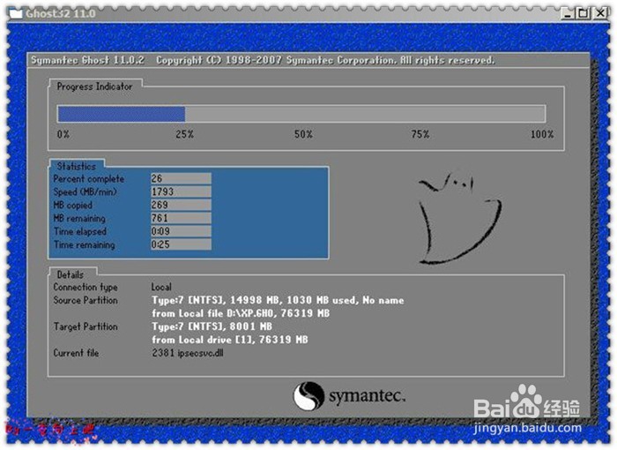
Task: Click the Ghost32 11.0 title text
Action: click(x=61, y=14)
